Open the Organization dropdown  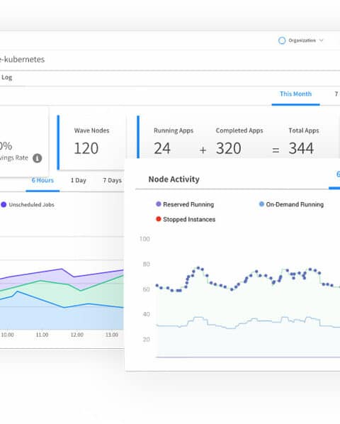click(x=301, y=40)
